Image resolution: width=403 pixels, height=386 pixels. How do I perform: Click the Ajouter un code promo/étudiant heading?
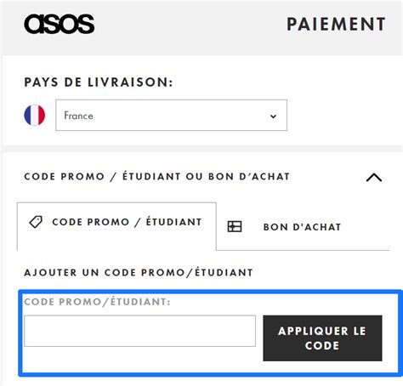point(139,273)
